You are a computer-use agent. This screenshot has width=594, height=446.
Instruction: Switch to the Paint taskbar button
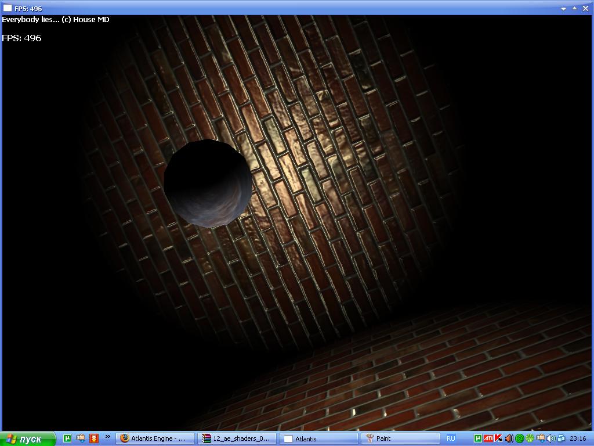pos(399,438)
